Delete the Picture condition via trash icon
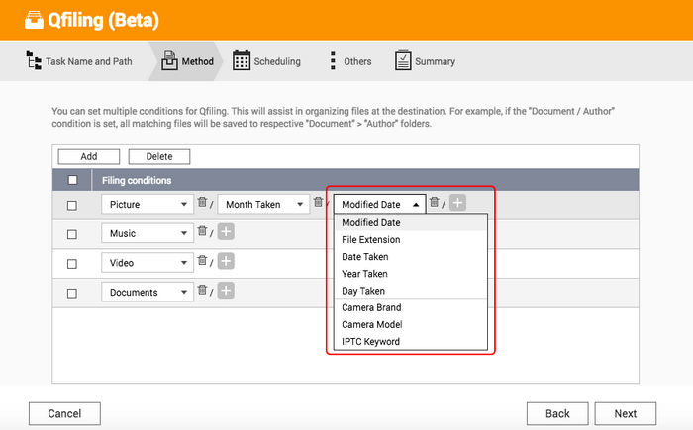This screenshot has width=693, height=430. coord(202,202)
